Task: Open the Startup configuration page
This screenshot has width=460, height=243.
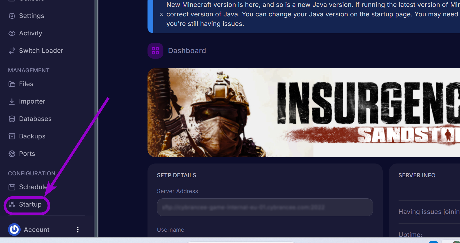Action: tap(30, 204)
